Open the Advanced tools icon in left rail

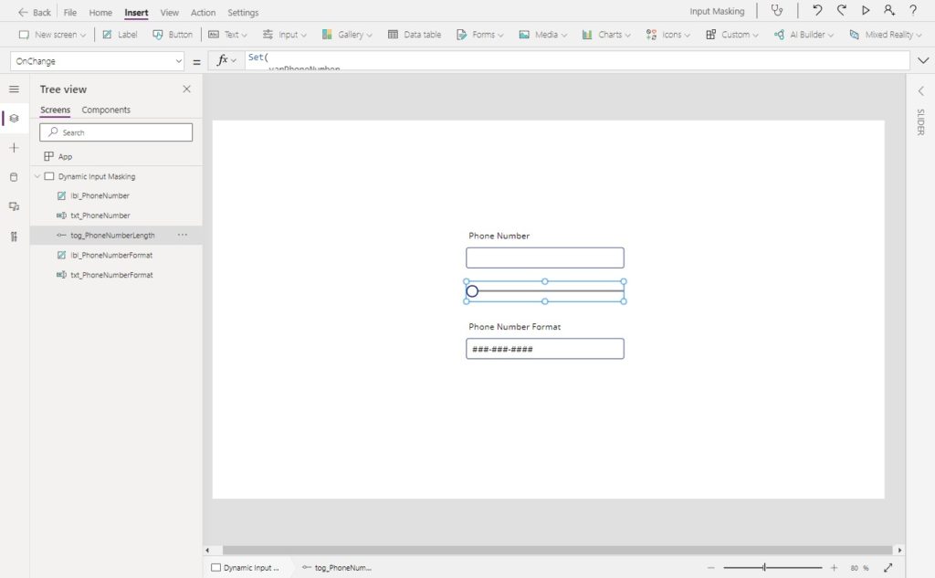15,236
